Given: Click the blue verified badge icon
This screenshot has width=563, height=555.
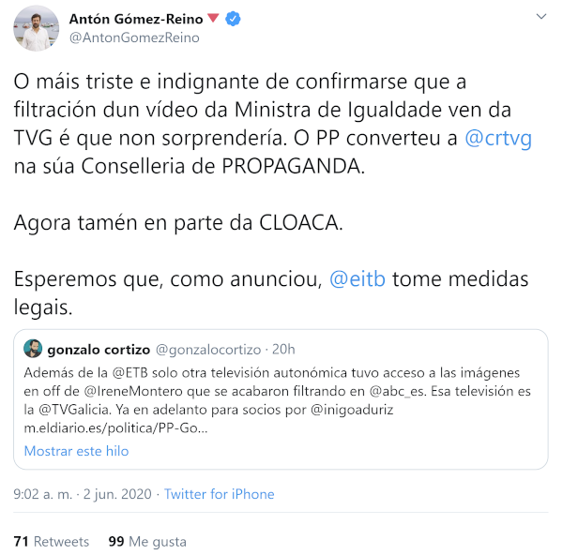Looking at the screenshot, I should (x=233, y=19).
